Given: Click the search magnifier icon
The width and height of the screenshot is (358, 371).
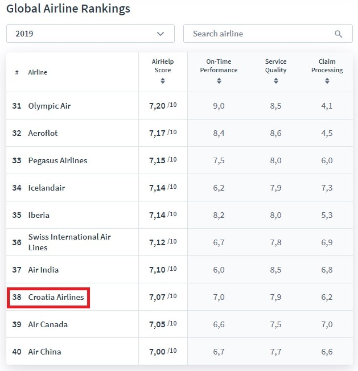Looking at the screenshot, I should click(x=338, y=34).
